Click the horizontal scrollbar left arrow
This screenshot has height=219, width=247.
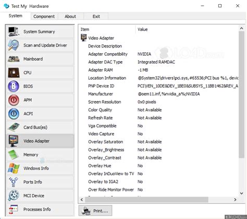pyautogui.click(x=82, y=200)
